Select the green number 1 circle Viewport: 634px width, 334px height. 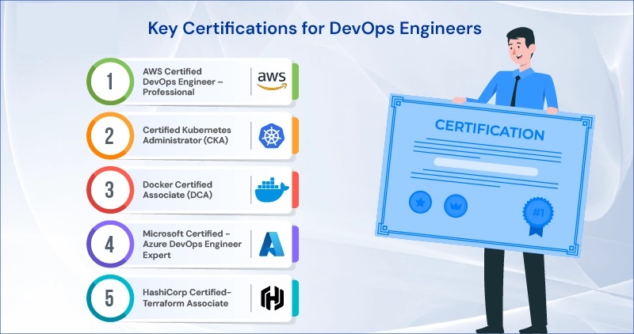(x=108, y=81)
